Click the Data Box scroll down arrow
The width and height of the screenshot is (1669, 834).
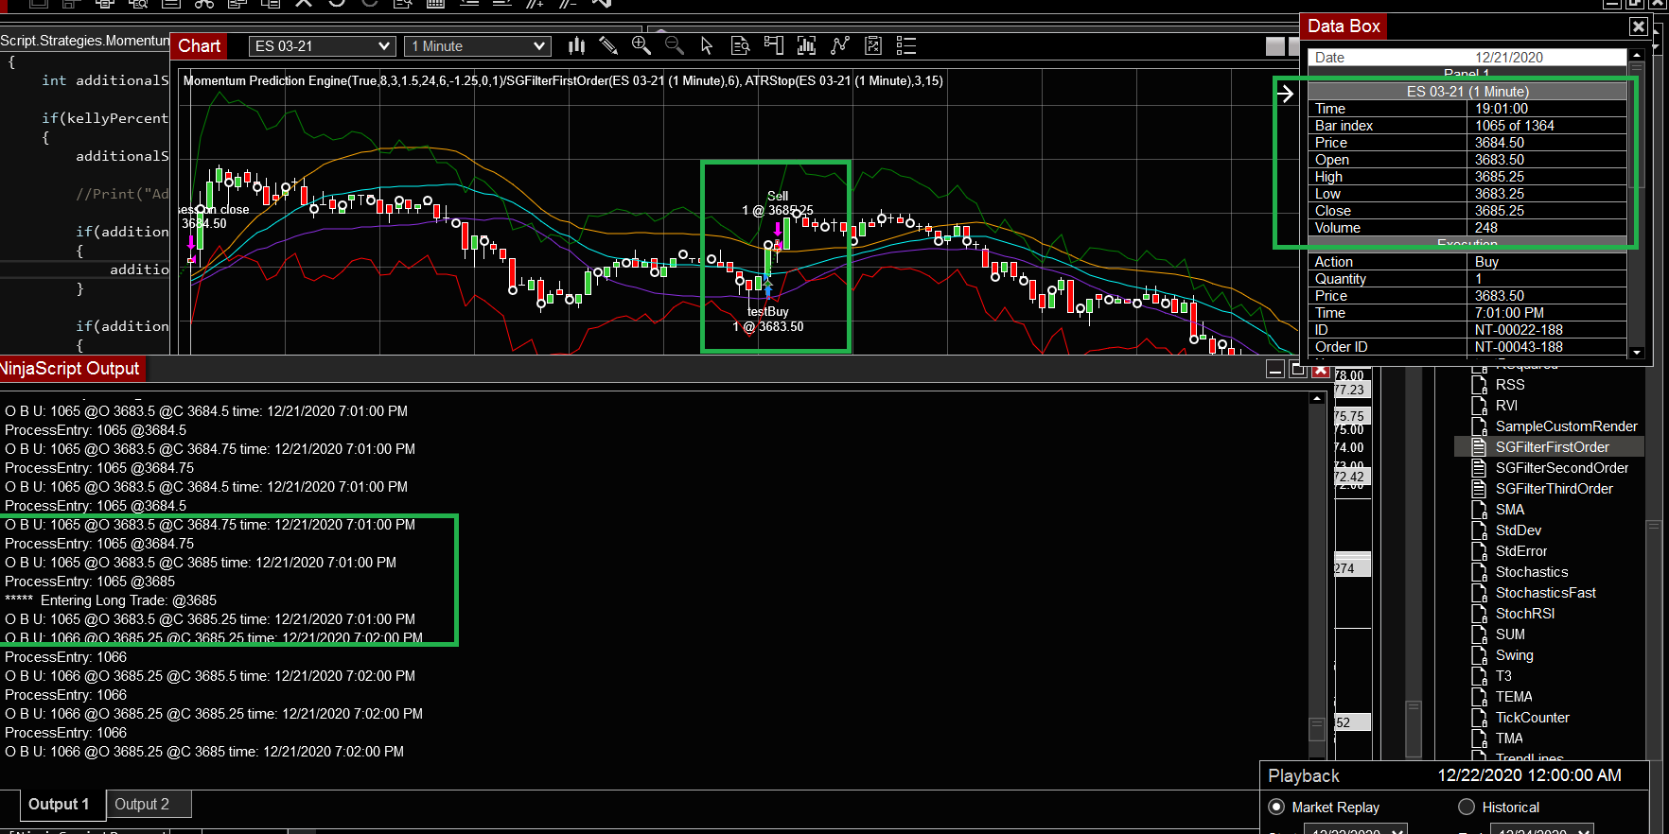1637,352
